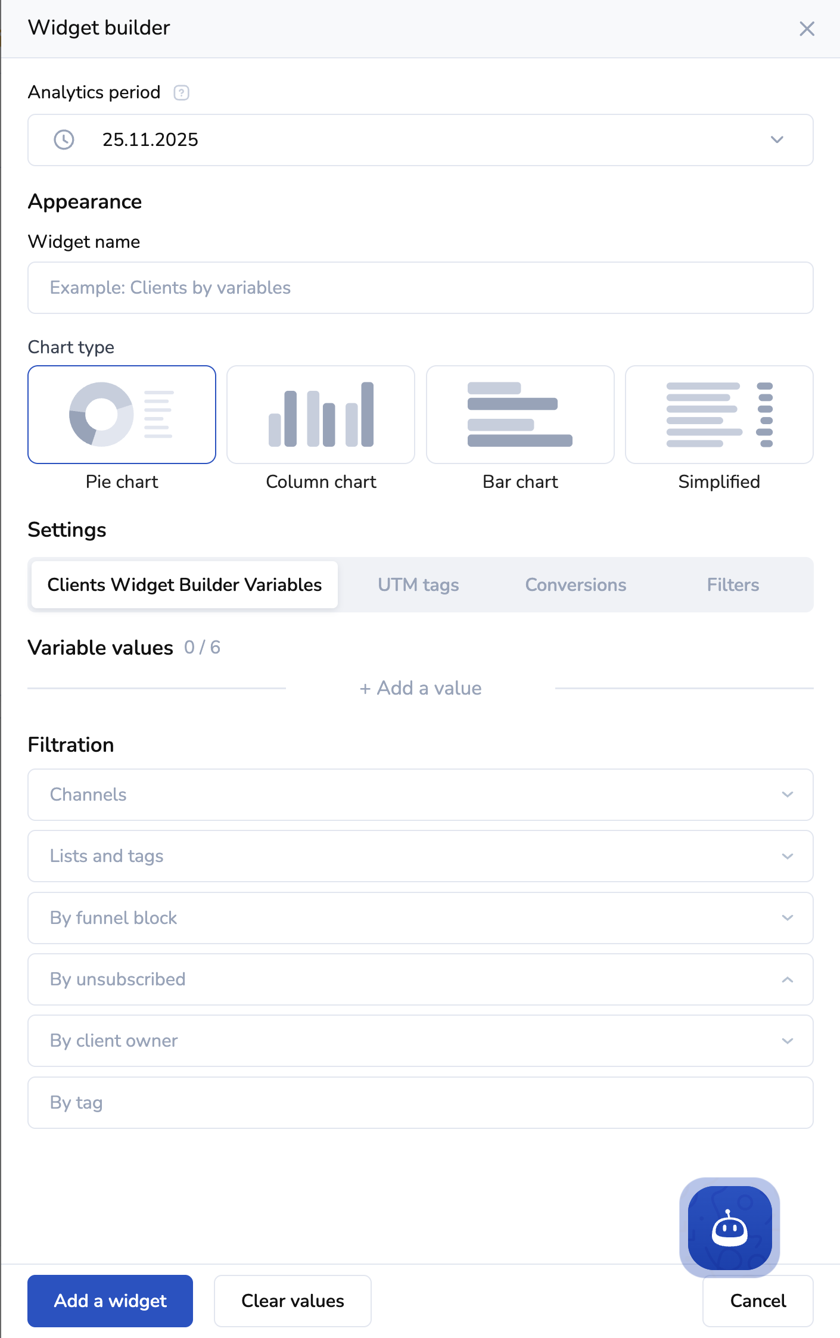Collapse the By unsubscribed dropdown
840x1338 pixels.
click(x=787, y=979)
